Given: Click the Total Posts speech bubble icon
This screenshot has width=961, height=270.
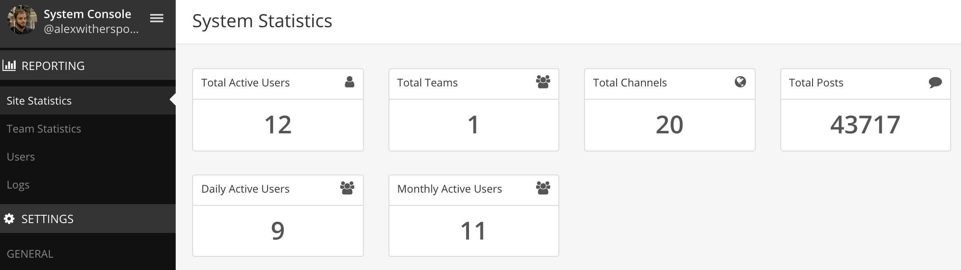Looking at the screenshot, I should pyautogui.click(x=935, y=82).
